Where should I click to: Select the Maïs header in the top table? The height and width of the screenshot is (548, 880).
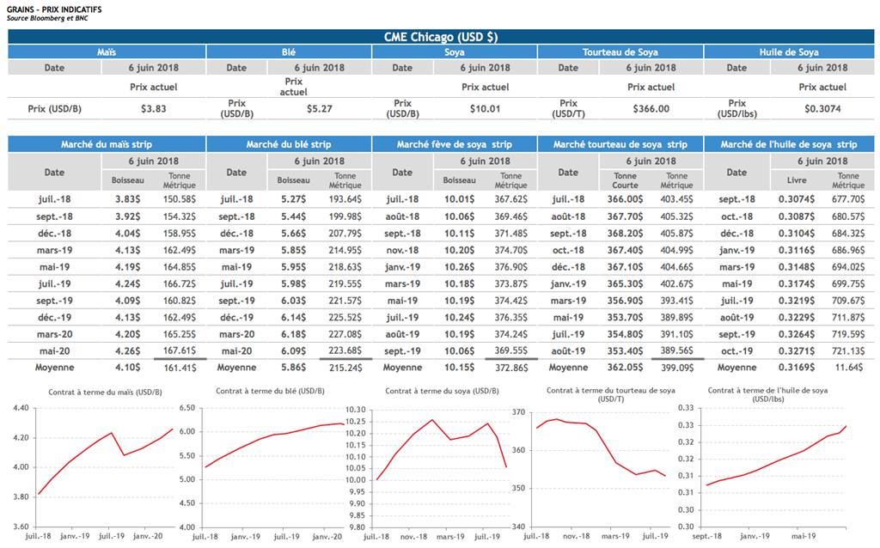point(107,52)
